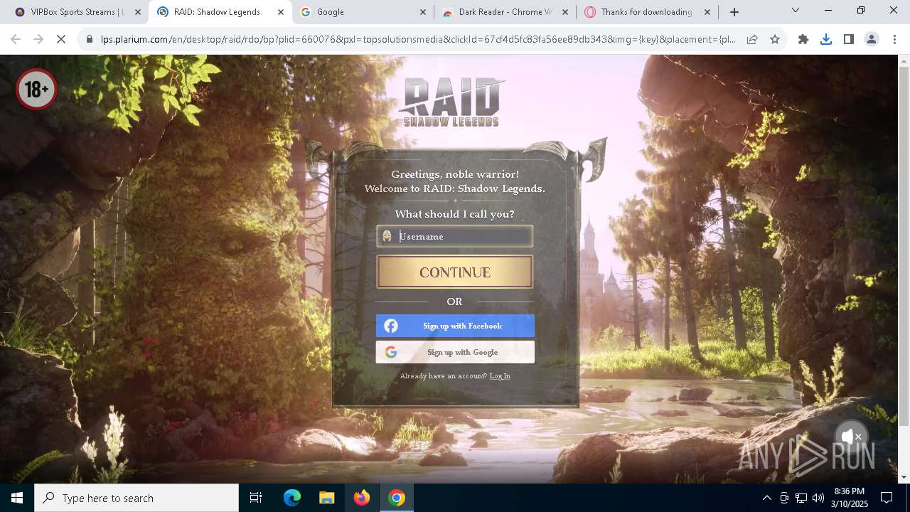Open the Chrome profile icon
The image size is (910, 512).
click(872, 39)
